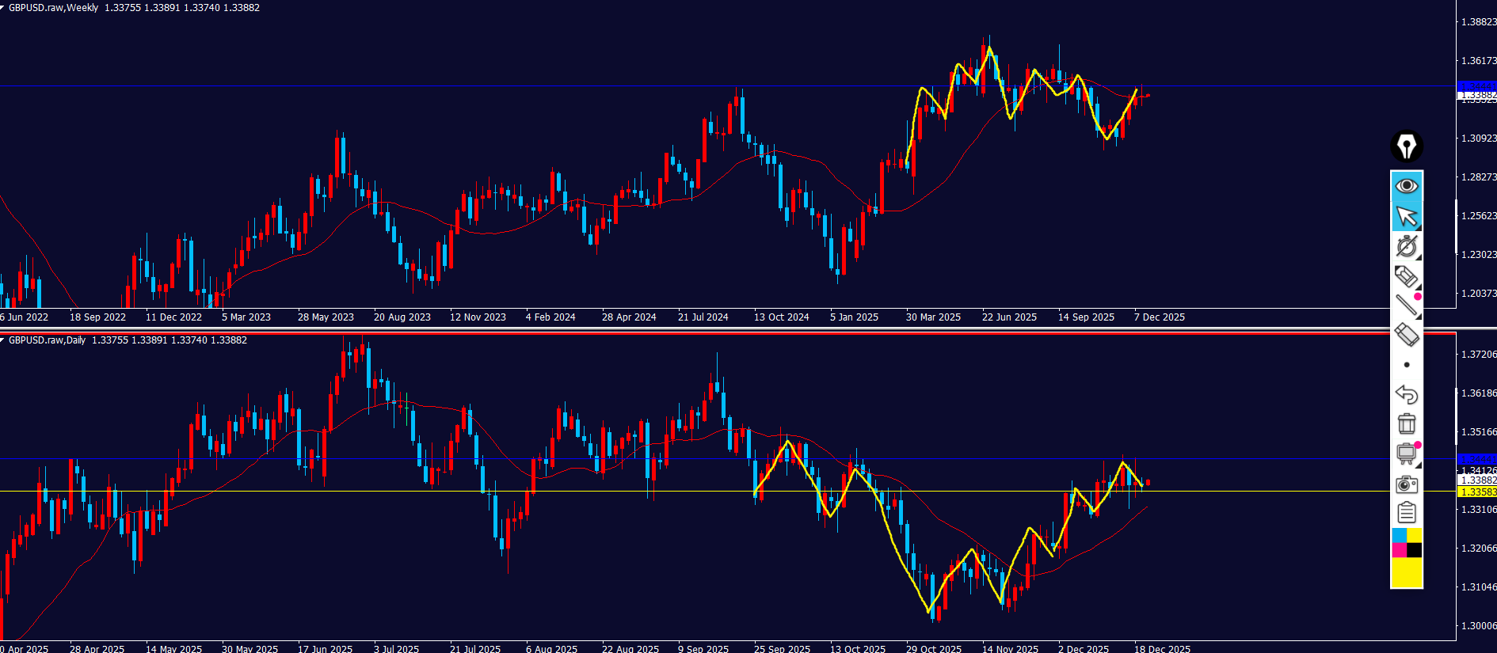Click the clipboard icon in the toolbar

1407,513
